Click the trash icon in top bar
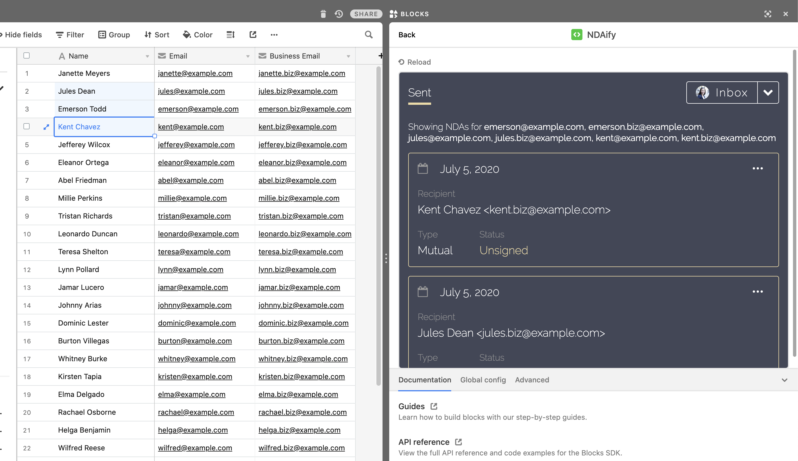The image size is (798, 461). [323, 14]
